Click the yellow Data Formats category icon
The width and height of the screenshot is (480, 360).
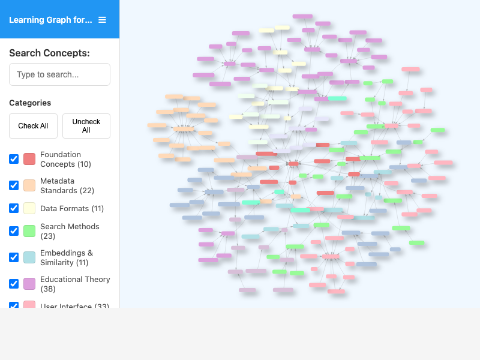pyautogui.click(x=29, y=208)
